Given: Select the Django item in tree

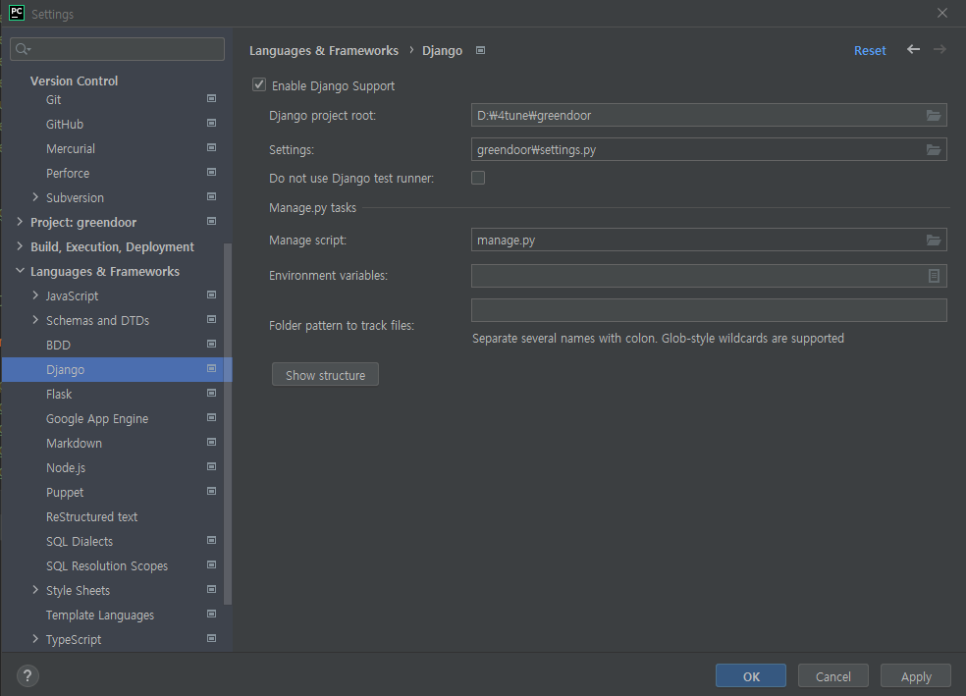Looking at the screenshot, I should click(117, 369).
